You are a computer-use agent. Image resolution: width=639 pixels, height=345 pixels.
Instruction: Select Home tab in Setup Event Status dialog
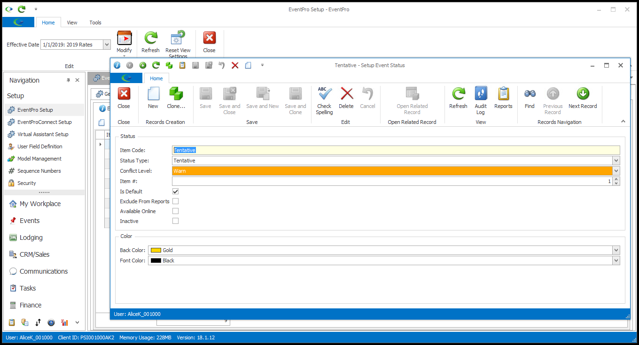[156, 78]
